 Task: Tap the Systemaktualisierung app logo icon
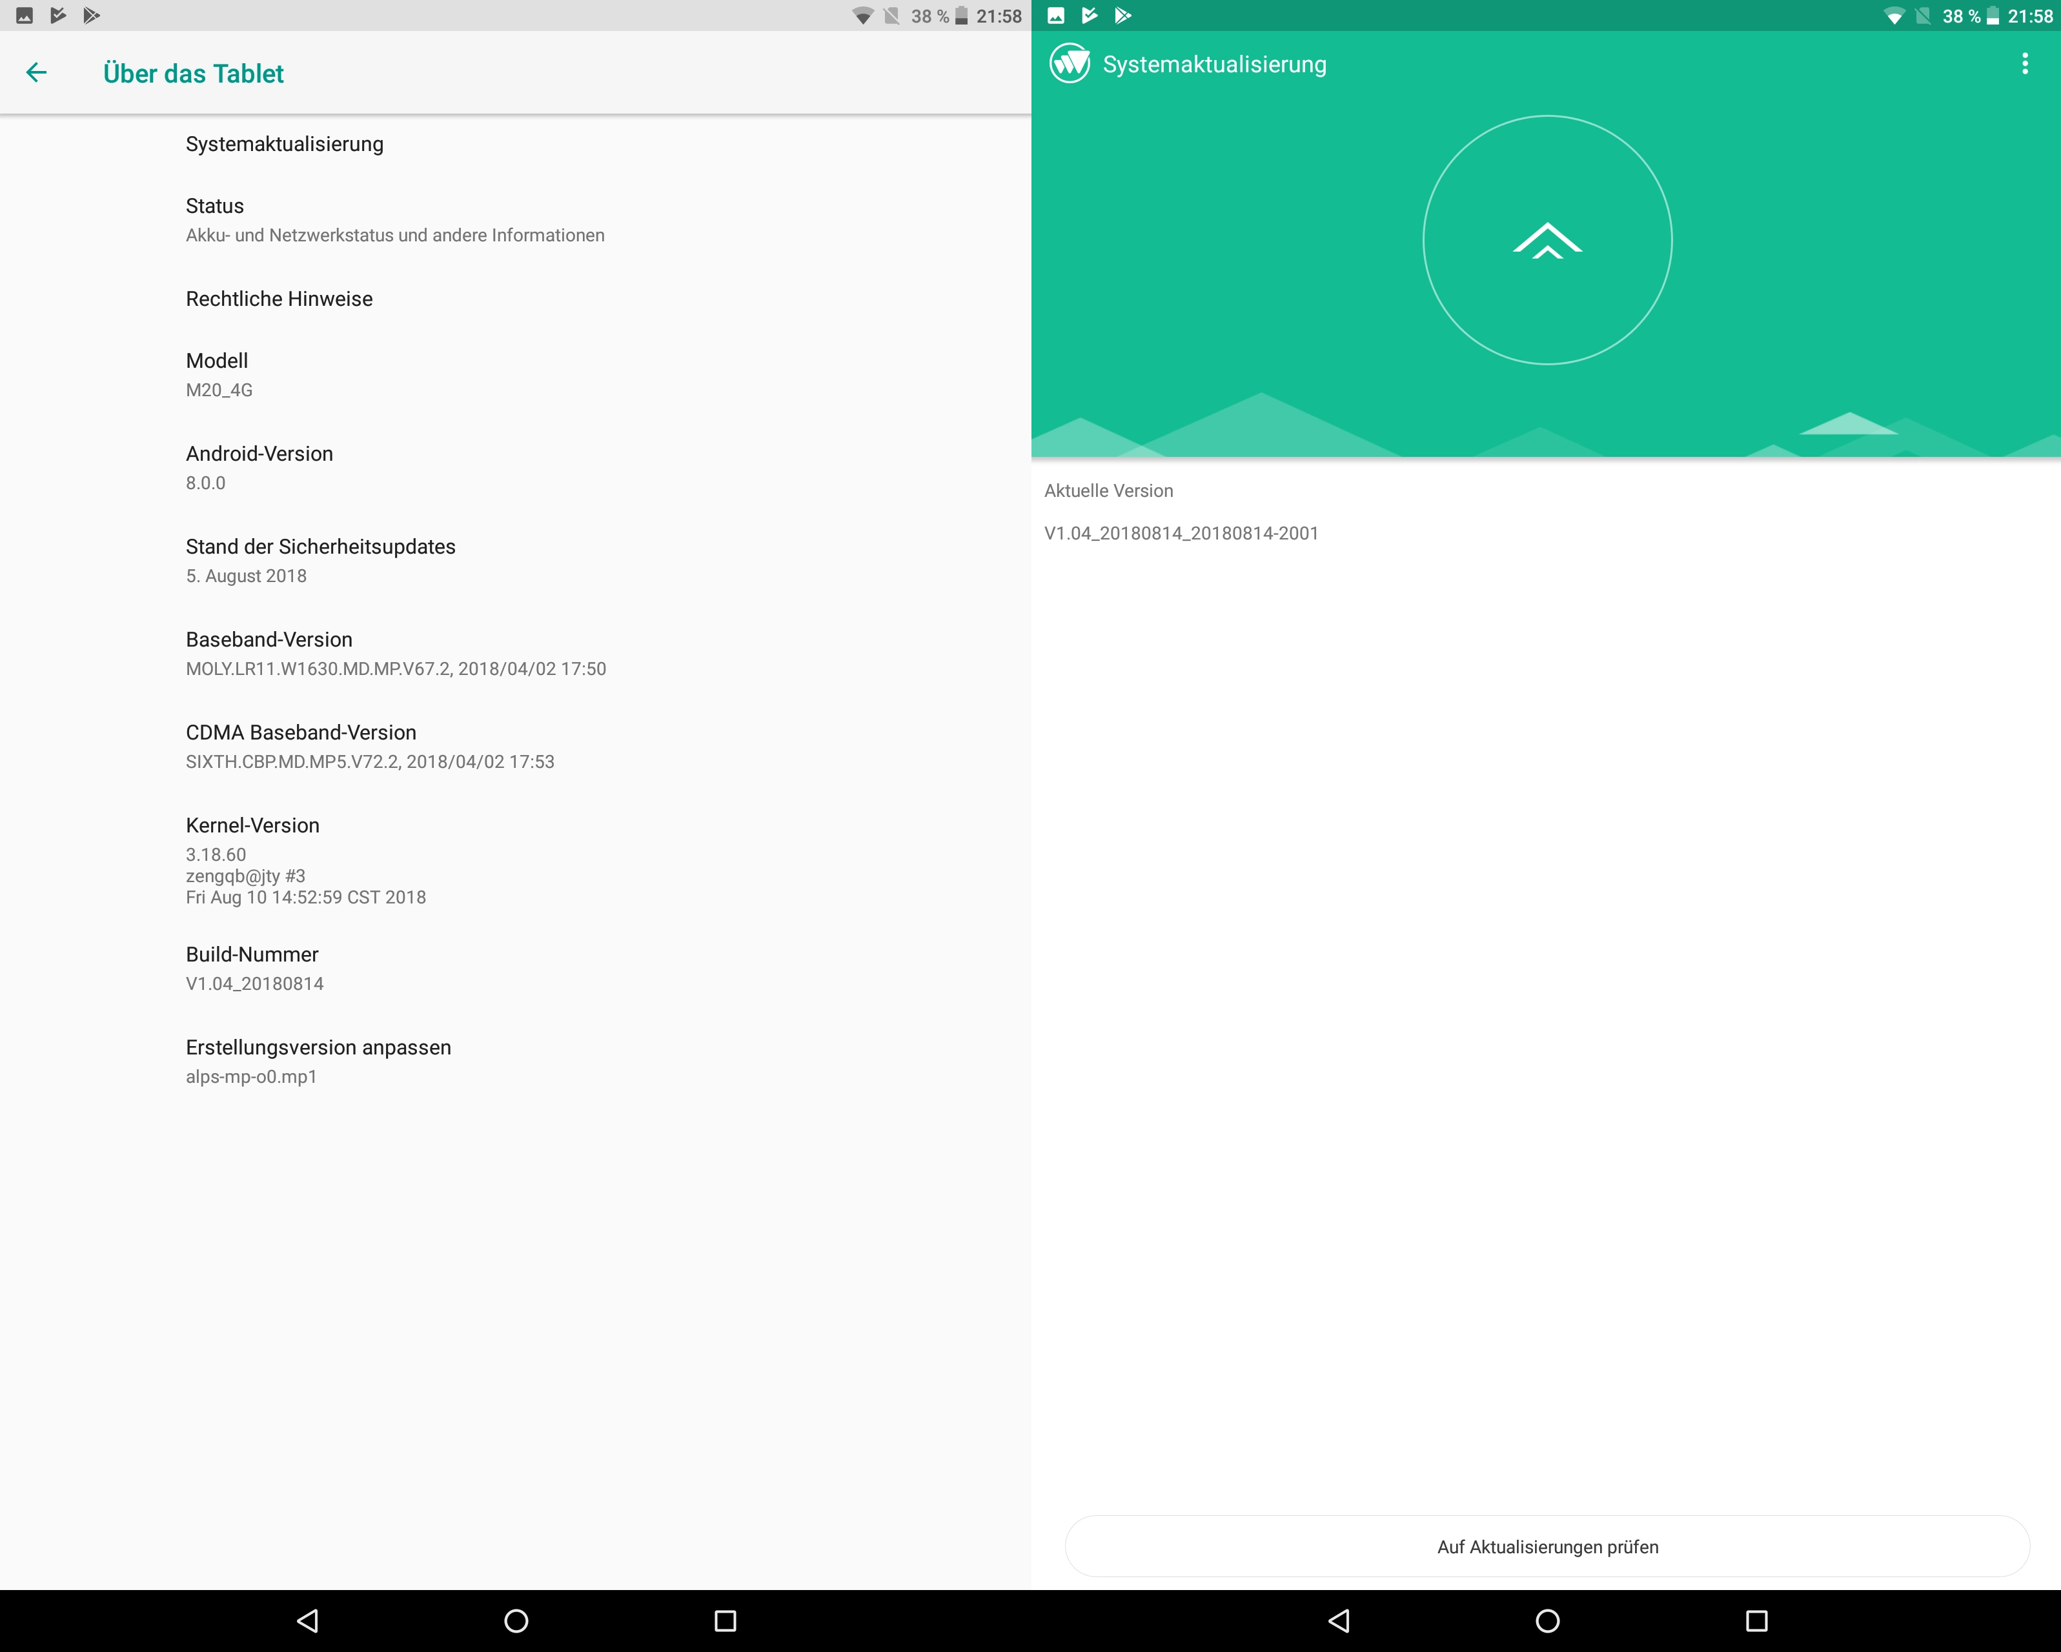(x=1069, y=64)
